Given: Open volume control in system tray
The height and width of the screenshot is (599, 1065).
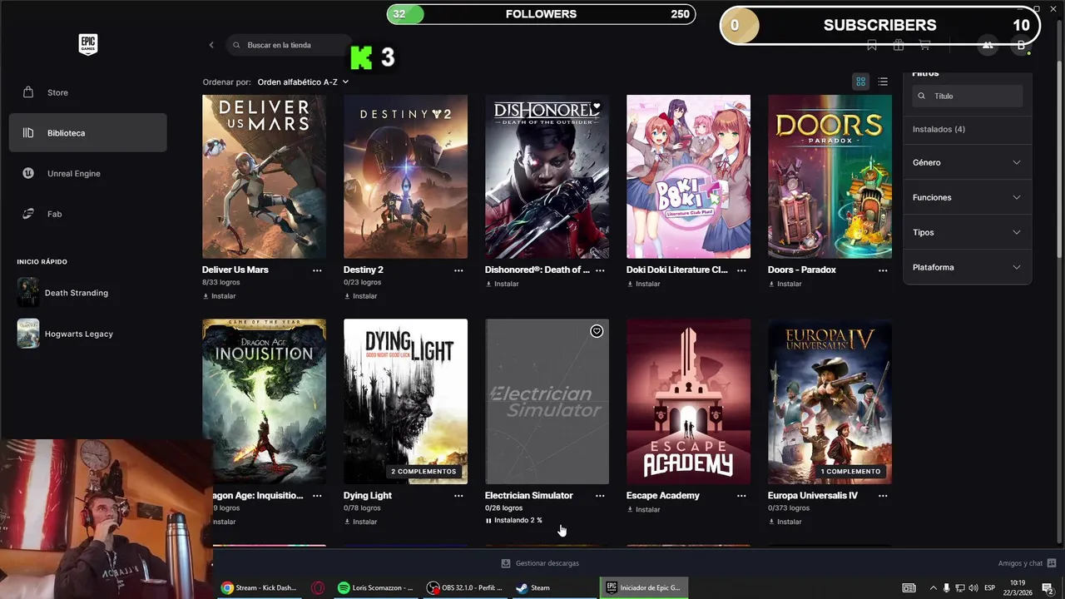Looking at the screenshot, I should click(973, 588).
